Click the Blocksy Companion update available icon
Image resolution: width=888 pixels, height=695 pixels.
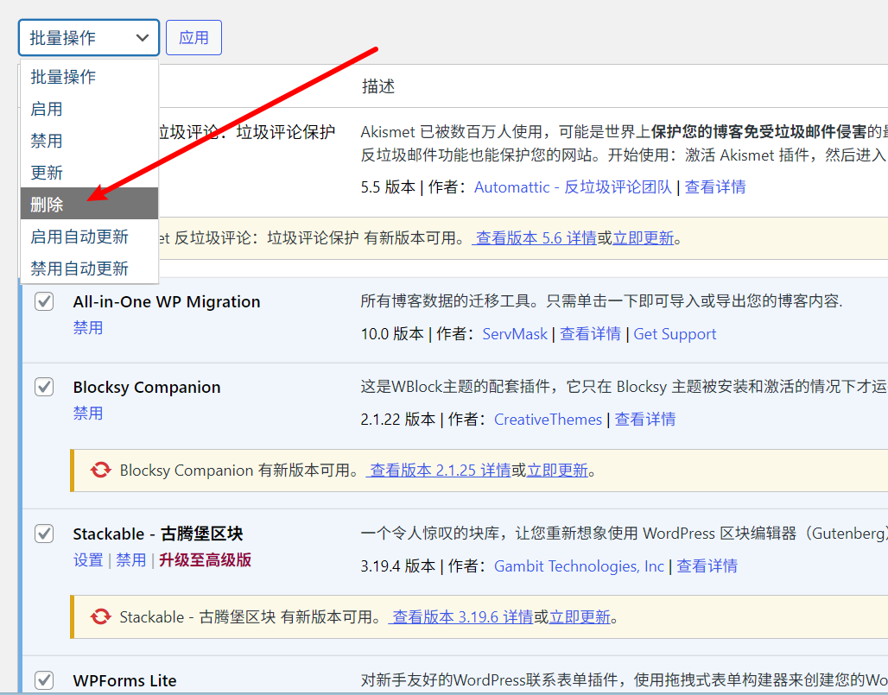[x=101, y=471]
